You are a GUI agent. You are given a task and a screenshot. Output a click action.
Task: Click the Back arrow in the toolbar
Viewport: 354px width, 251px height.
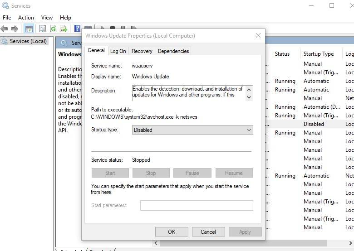click(4, 29)
